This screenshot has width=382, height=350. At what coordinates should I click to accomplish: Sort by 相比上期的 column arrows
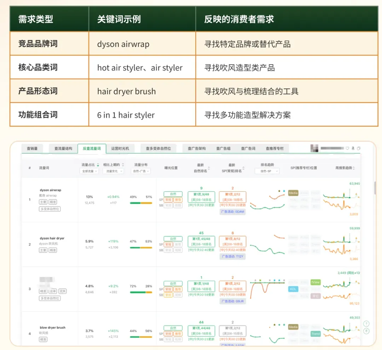pos(123,165)
